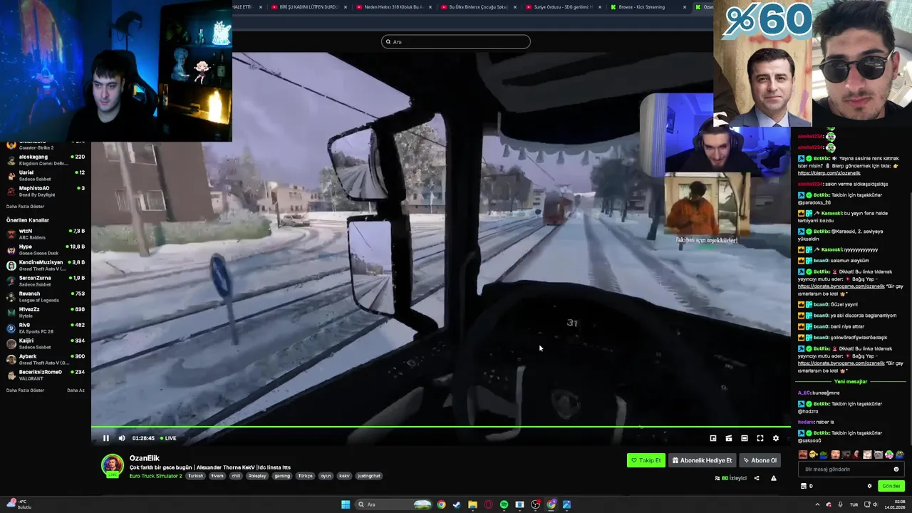Open Euro Truck Simulator 2 category link
The image size is (912, 513).
click(156, 476)
